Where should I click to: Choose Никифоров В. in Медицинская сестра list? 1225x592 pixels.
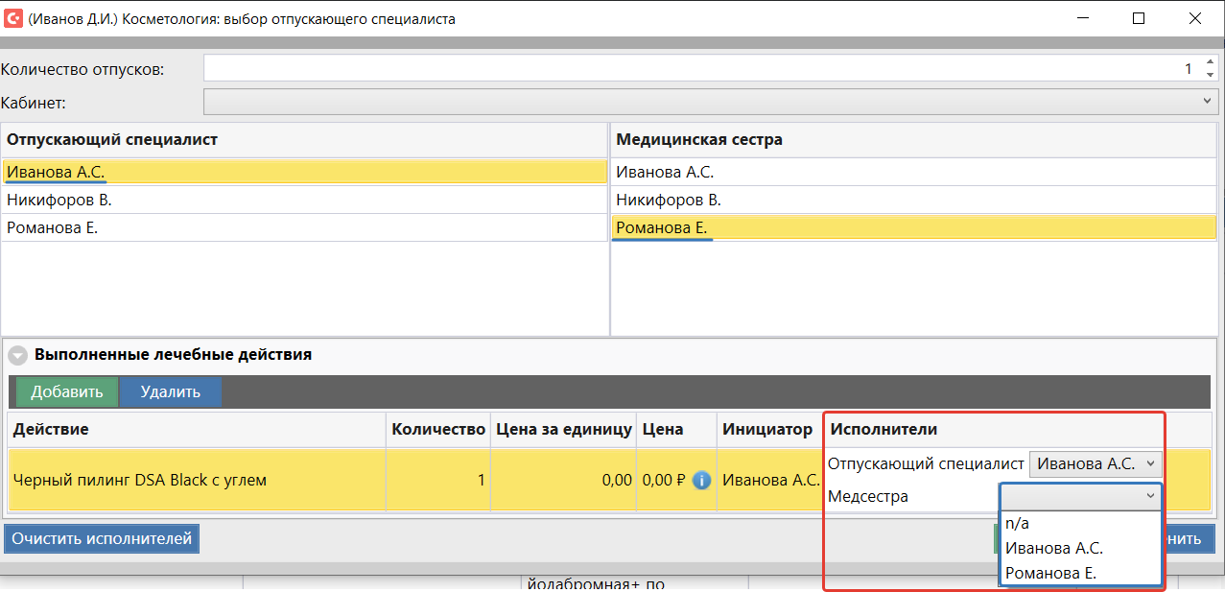point(669,201)
